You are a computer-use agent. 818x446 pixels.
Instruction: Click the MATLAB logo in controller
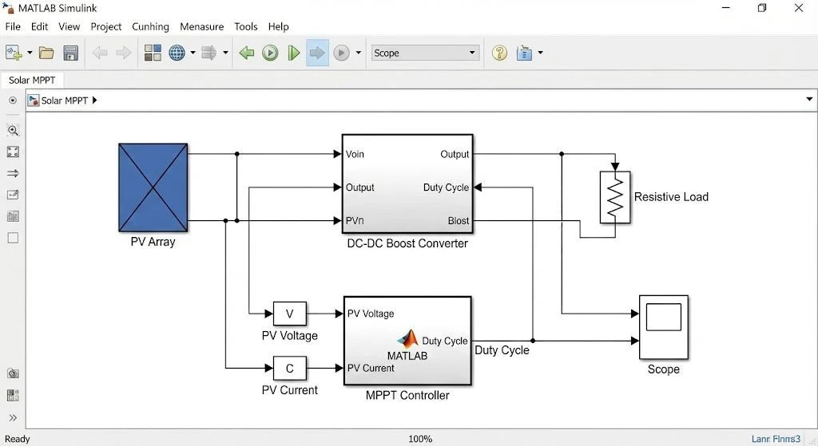pos(408,338)
